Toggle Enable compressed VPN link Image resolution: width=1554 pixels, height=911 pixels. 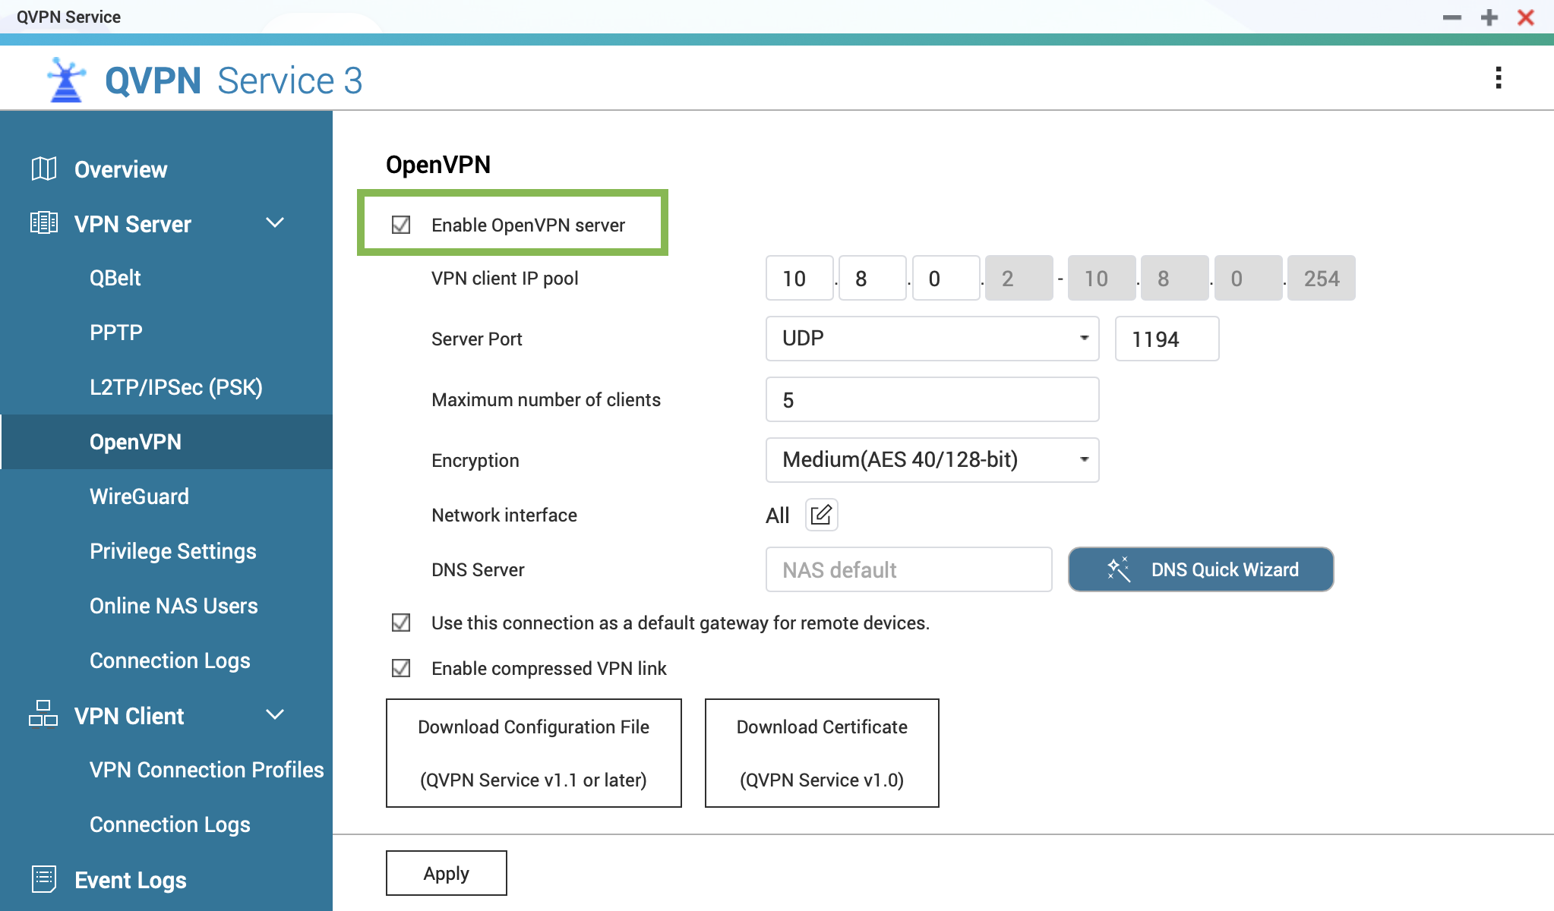click(400, 668)
